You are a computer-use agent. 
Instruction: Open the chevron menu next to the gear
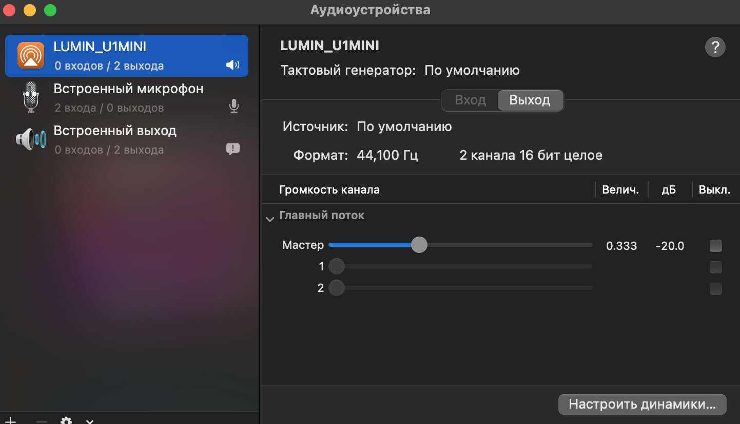click(90, 421)
